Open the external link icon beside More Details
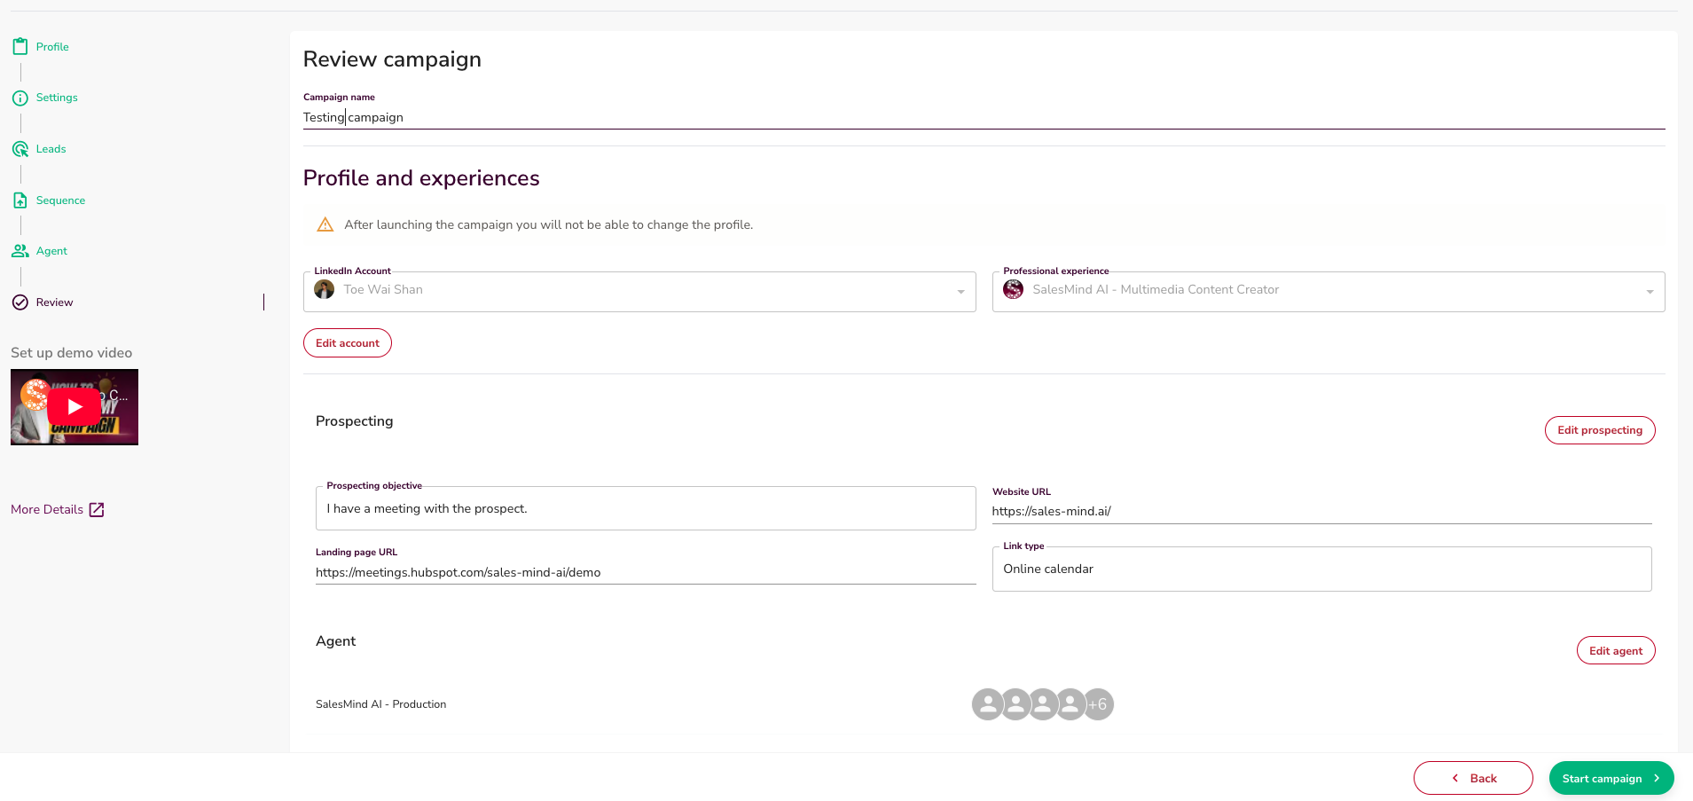This screenshot has height=801, width=1693. [x=97, y=510]
